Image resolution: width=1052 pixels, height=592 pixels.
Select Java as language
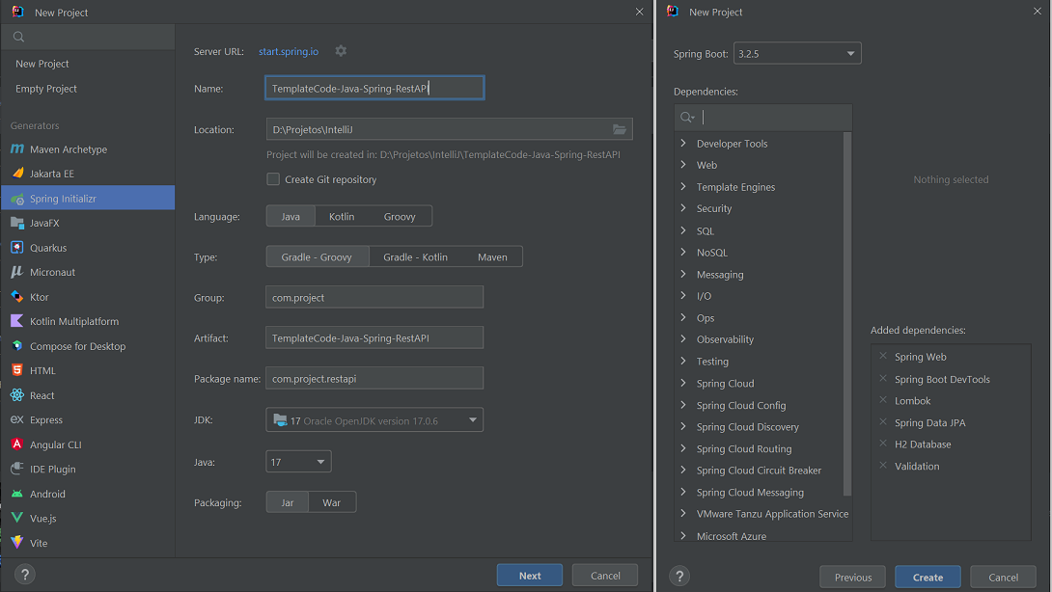click(x=291, y=216)
